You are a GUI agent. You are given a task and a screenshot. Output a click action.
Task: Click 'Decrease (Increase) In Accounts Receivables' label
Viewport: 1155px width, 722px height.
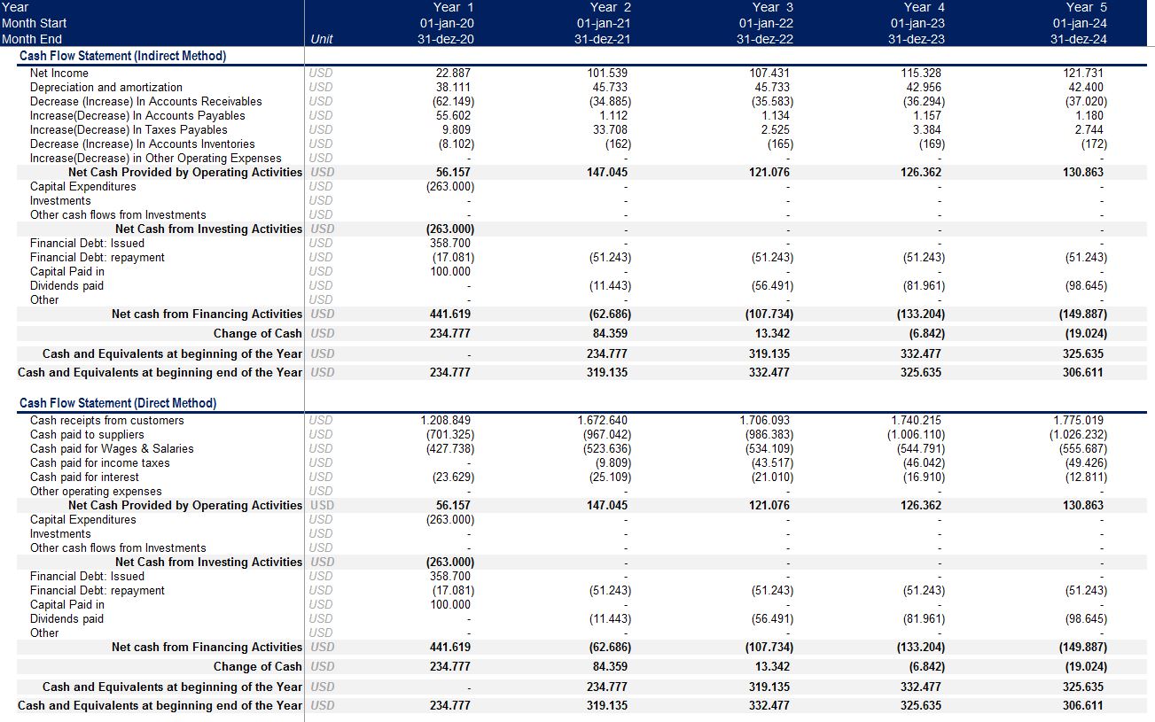[146, 101]
